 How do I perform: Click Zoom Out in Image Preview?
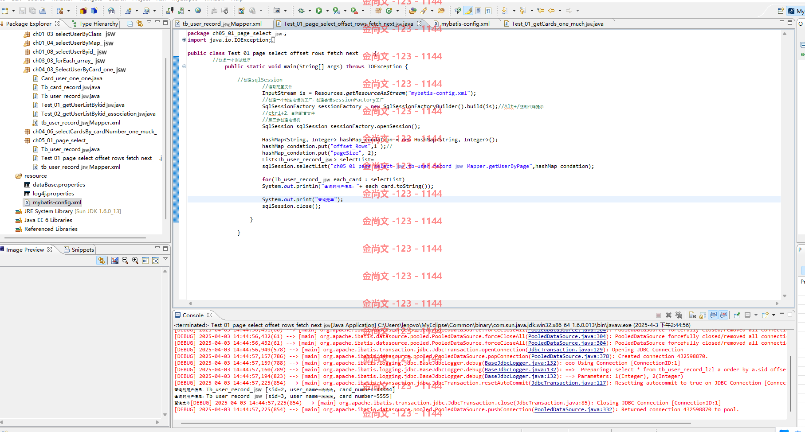click(x=125, y=261)
